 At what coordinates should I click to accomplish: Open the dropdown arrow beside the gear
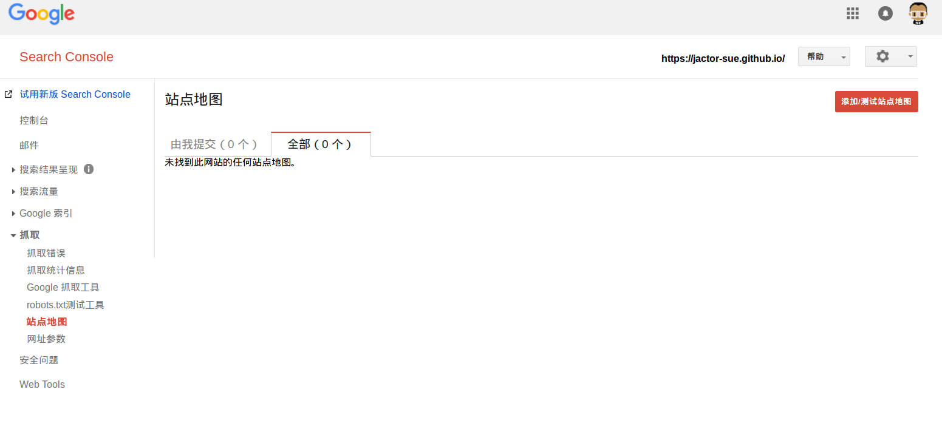coord(910,56)
